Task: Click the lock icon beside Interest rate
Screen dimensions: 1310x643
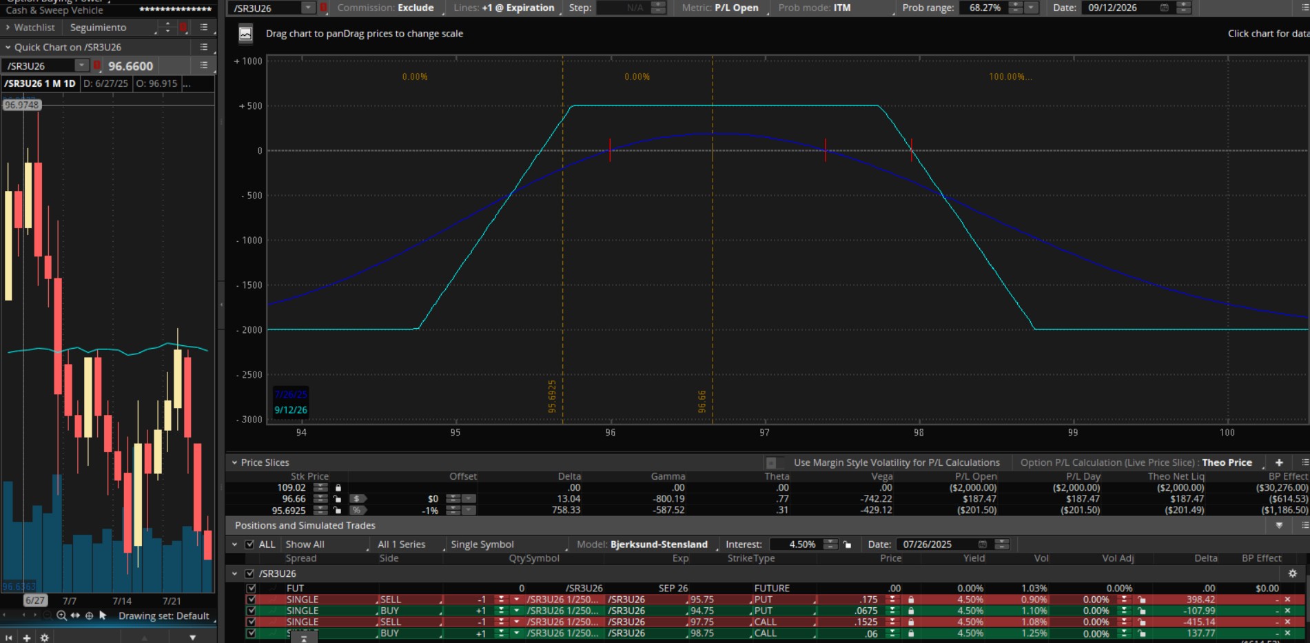Action: tap(847, 544)
